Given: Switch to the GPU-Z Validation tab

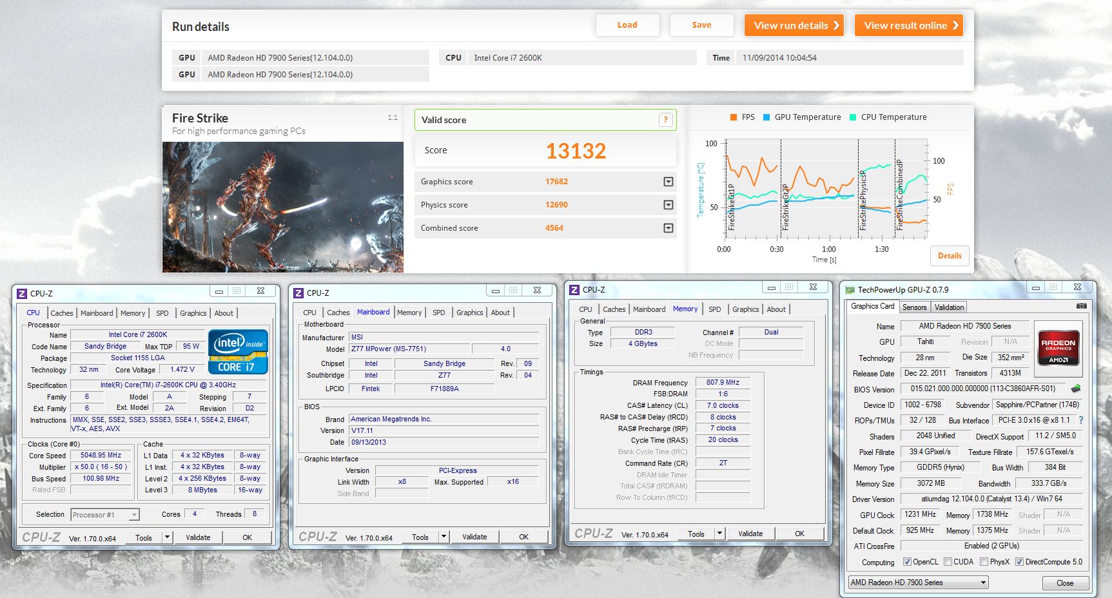Looking at the screenshot, I should (x=949, y=307).
